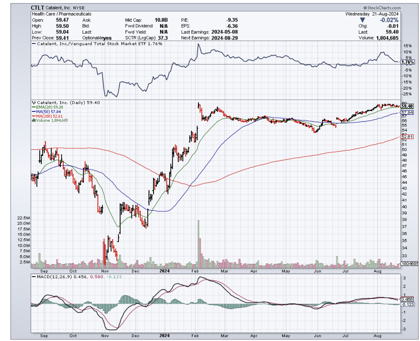Click the volume bars icon in legend
This screenshot has width=420, height=341.
tap(33, 120)
